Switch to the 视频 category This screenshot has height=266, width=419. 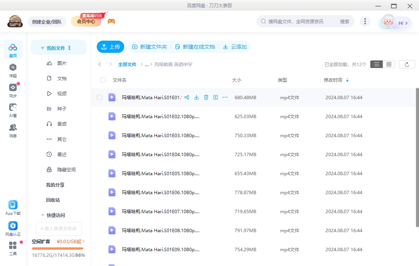click(61, 93)
